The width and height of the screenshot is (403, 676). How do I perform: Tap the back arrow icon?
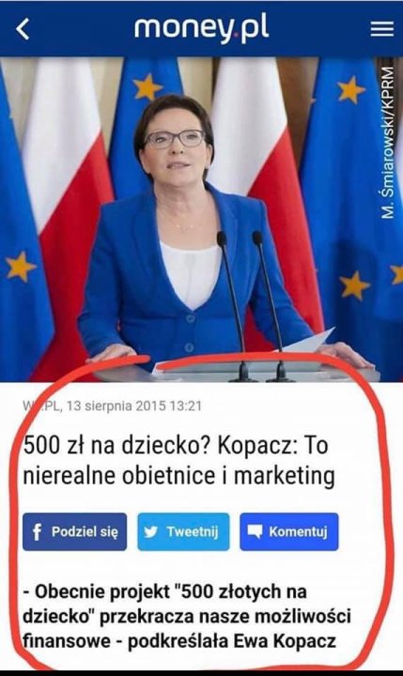[x=23, y=29]
